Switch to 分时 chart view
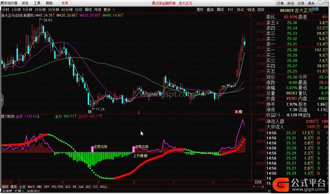The width and height of the screenshot is (330, 194). pyautogui.click(x=6, y=10)
